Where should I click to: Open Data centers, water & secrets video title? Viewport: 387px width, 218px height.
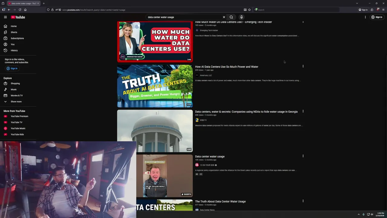246,112
